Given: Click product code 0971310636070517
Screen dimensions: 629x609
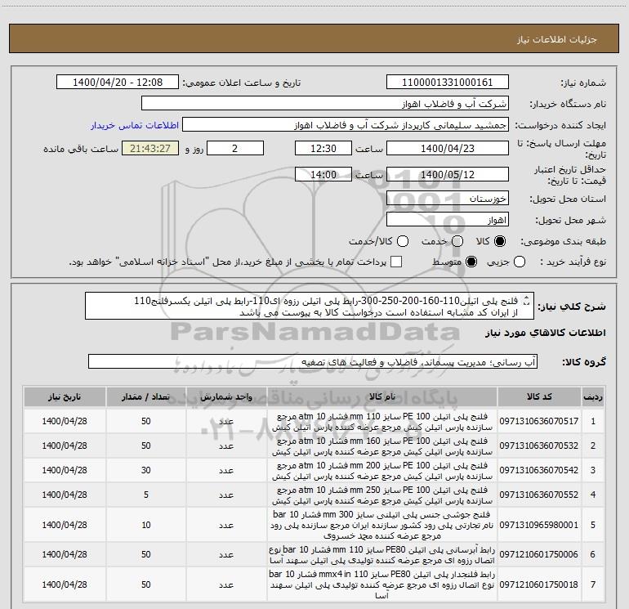Looking at the screenshot, I should [x=539, y=421].
